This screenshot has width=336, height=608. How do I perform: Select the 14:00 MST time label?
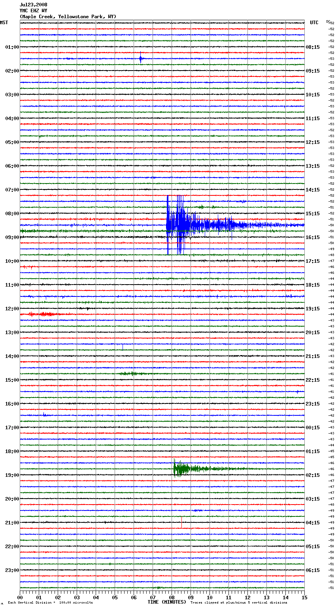point(12,356)
